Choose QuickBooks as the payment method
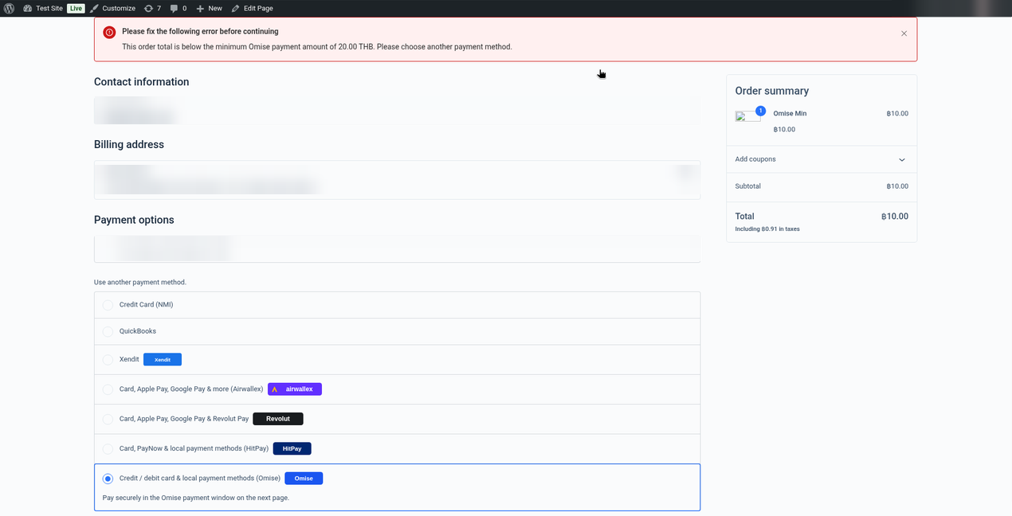The width and height of the screenshot is (1012, 516). coord(108,331)
